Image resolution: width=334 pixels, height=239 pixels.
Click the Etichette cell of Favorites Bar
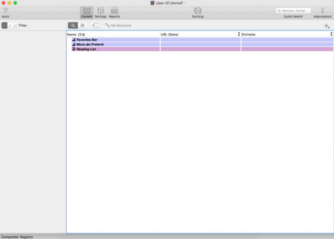point(287,40)
